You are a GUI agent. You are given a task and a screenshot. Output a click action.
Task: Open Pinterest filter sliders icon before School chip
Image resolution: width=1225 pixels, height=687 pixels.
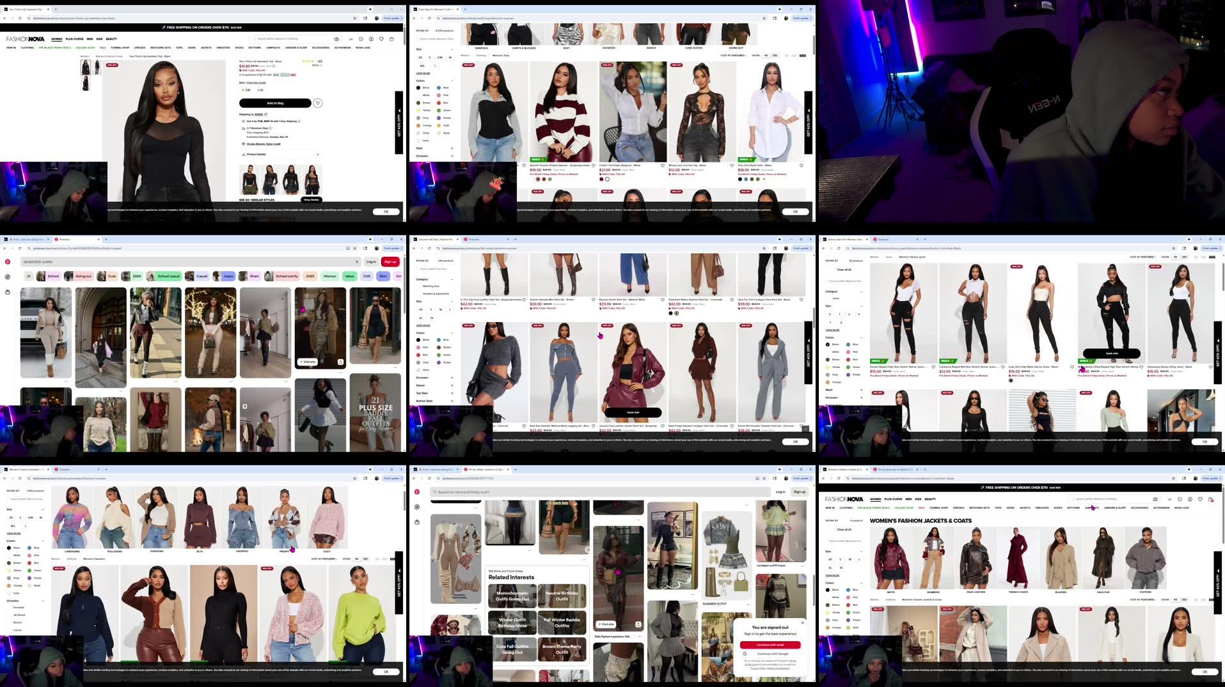(29, 276)
